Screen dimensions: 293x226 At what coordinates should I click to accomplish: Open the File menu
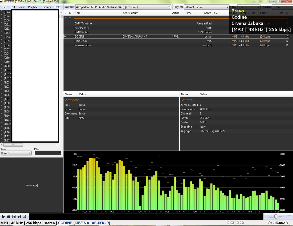coord(5,7)
